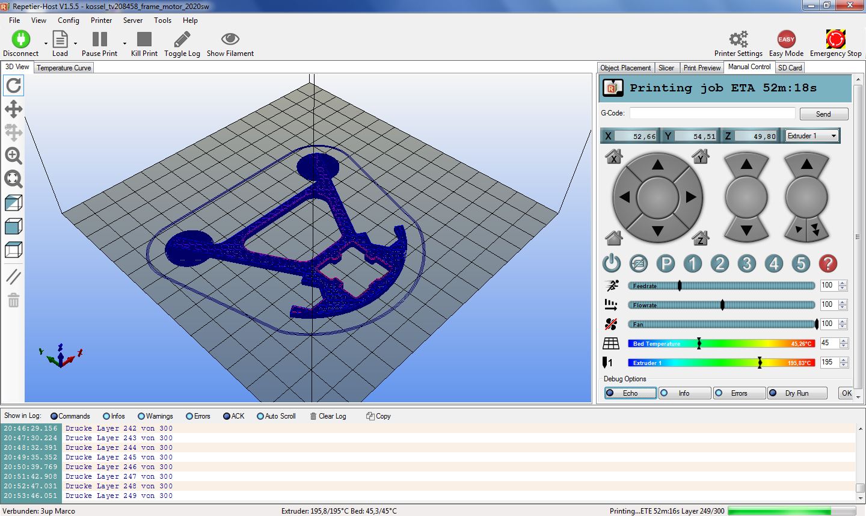Click inside the G-Code input field
866x516 pixels.
coord(712,112)
